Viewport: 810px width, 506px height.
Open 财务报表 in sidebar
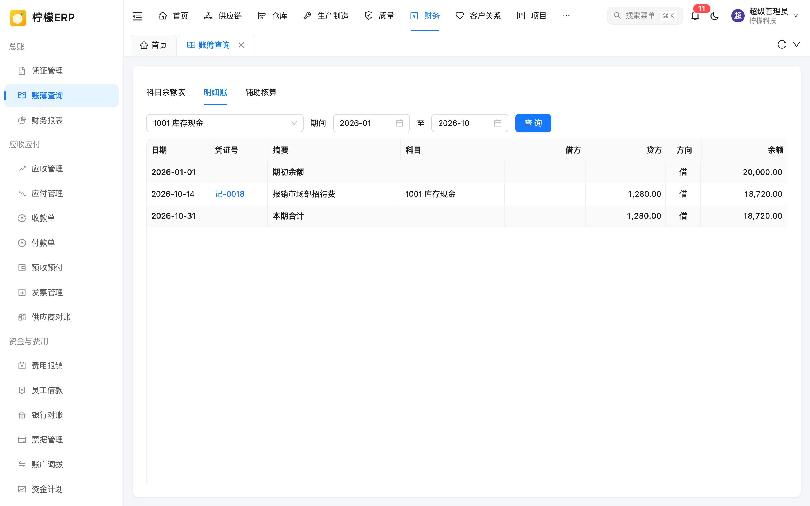pos(62,121)
